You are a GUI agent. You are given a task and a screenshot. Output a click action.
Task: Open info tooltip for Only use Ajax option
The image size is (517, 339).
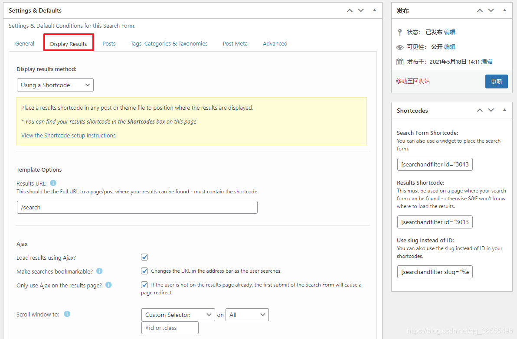108,285
